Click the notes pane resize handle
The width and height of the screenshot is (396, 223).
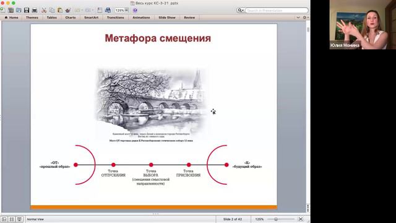[155, 214]
